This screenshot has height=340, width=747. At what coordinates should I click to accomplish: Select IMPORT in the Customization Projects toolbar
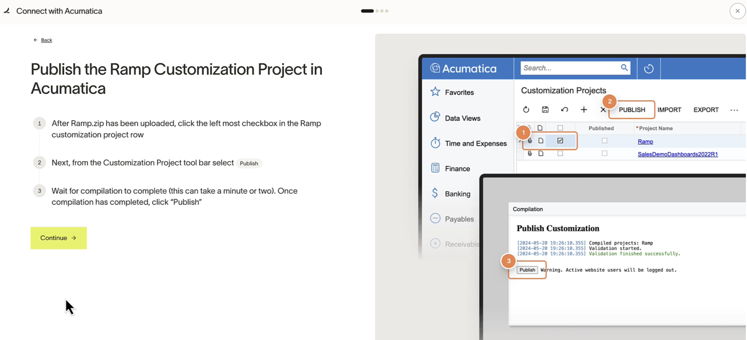[x=669, y=110]
